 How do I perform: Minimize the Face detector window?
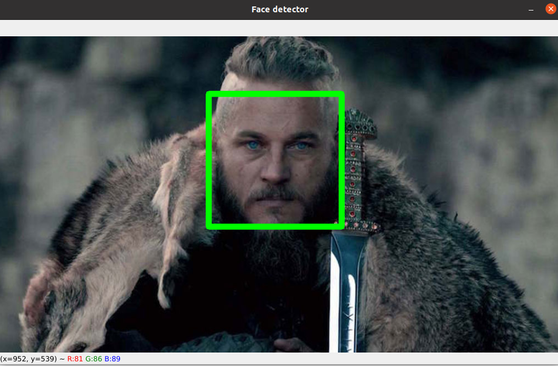click(x=530, y=9)
